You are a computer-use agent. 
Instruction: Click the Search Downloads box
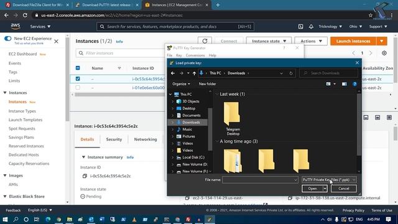(329, 73)
